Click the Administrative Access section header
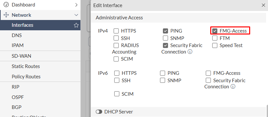268x117 pixels. [x=178, y=18]
